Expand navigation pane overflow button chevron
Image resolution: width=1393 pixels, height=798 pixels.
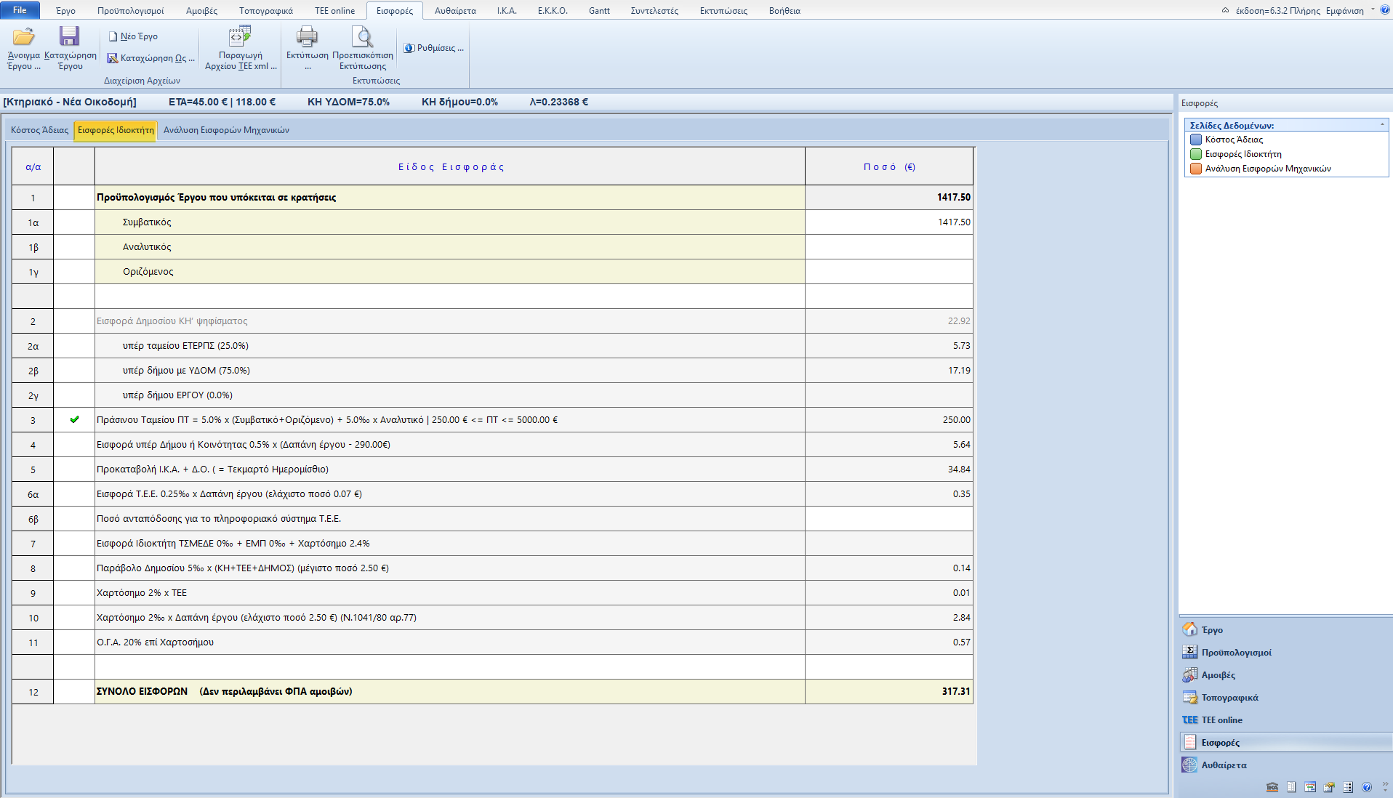click(1385, 786)
